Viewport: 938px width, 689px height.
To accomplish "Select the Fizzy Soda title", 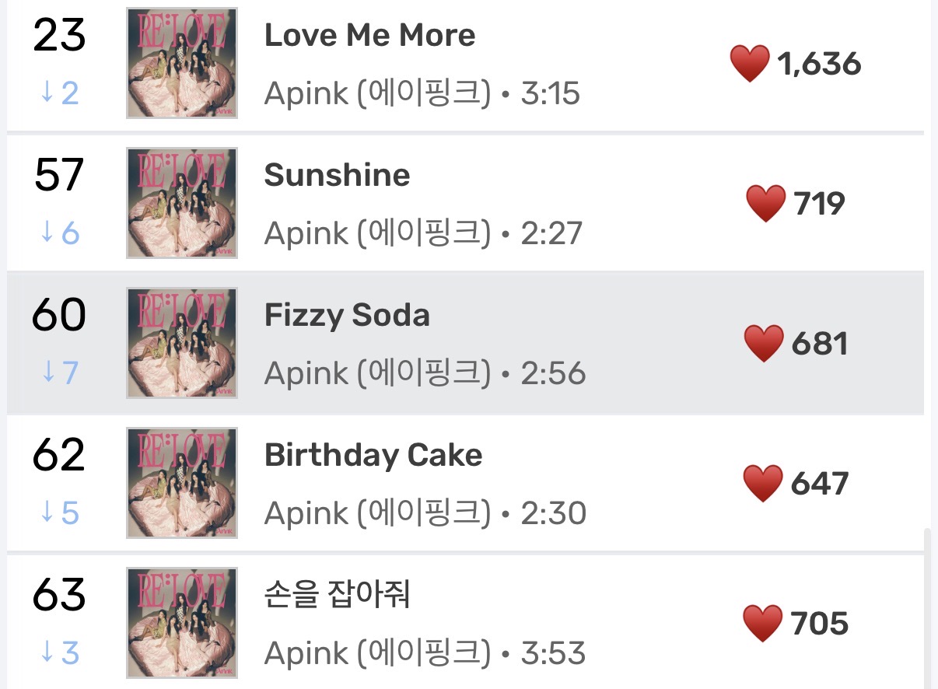I will 347,316.
